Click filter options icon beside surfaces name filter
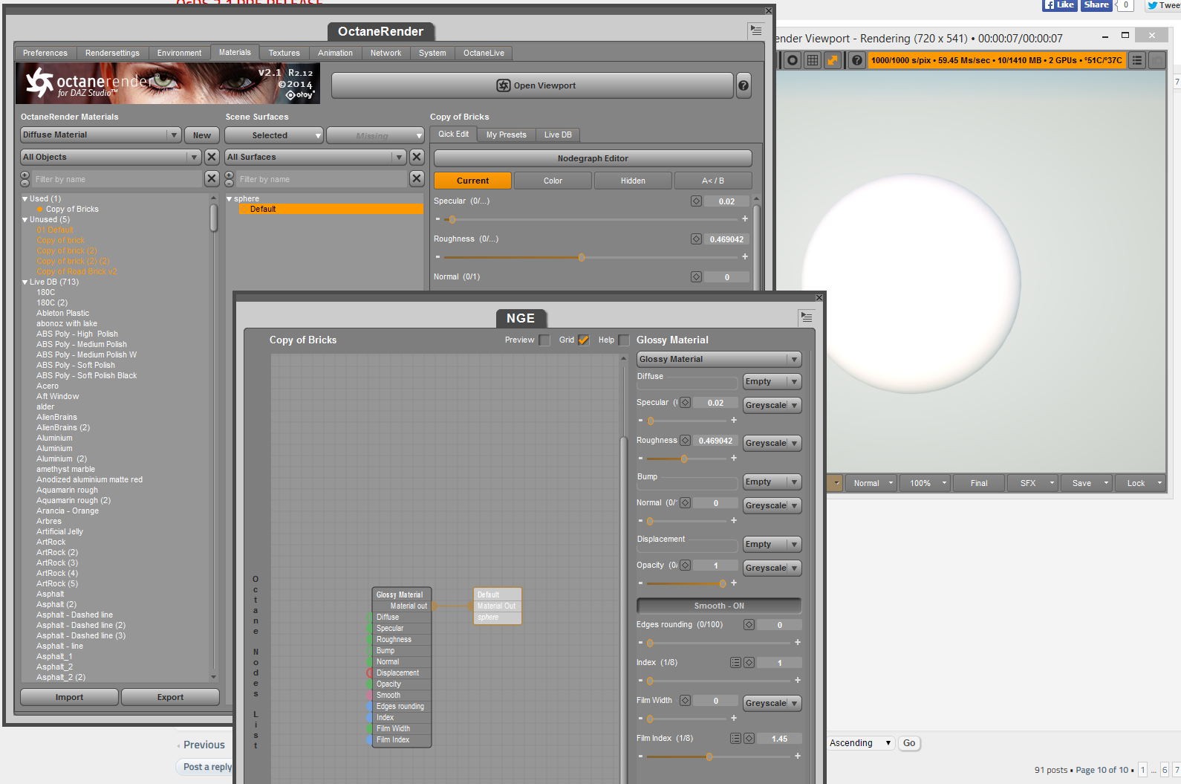Viewport: 1181px width, 784px height. pos(230,178)
